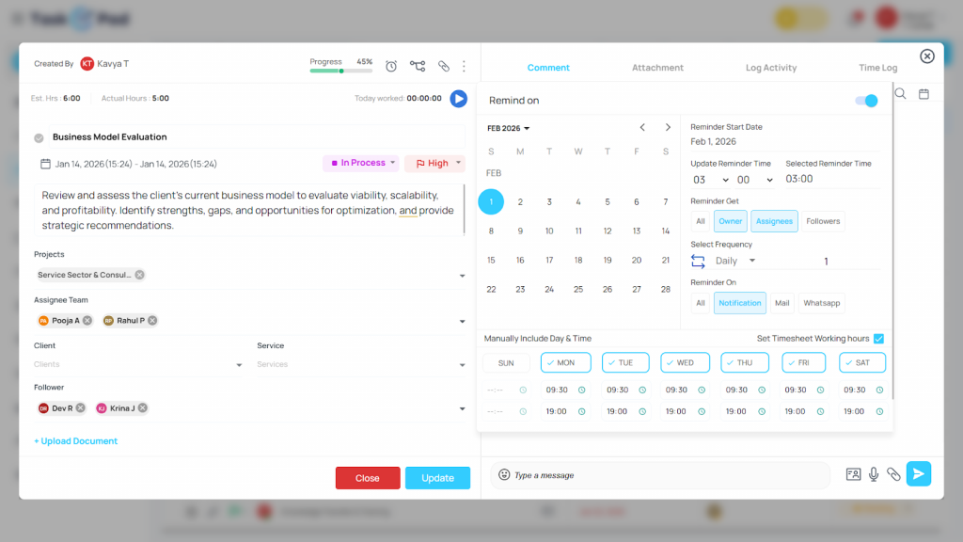Start the timer with play button
The width and height of the screenshot is (963, 542).
458,98
